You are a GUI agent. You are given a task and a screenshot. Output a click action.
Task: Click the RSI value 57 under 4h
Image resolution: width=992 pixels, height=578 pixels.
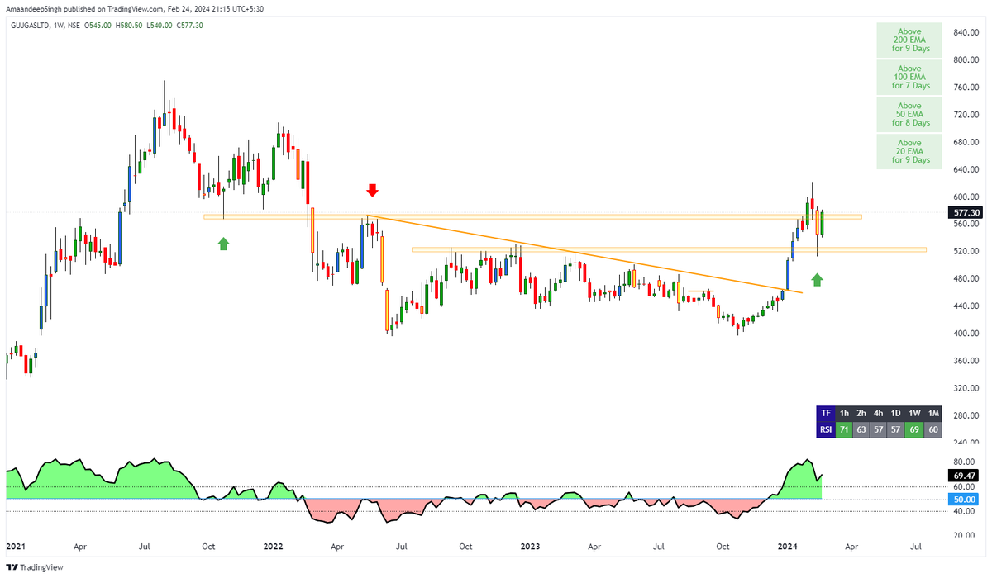coord(880,429)
